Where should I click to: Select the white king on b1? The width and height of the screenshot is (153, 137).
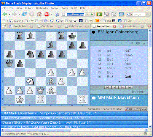click(20, 99)
